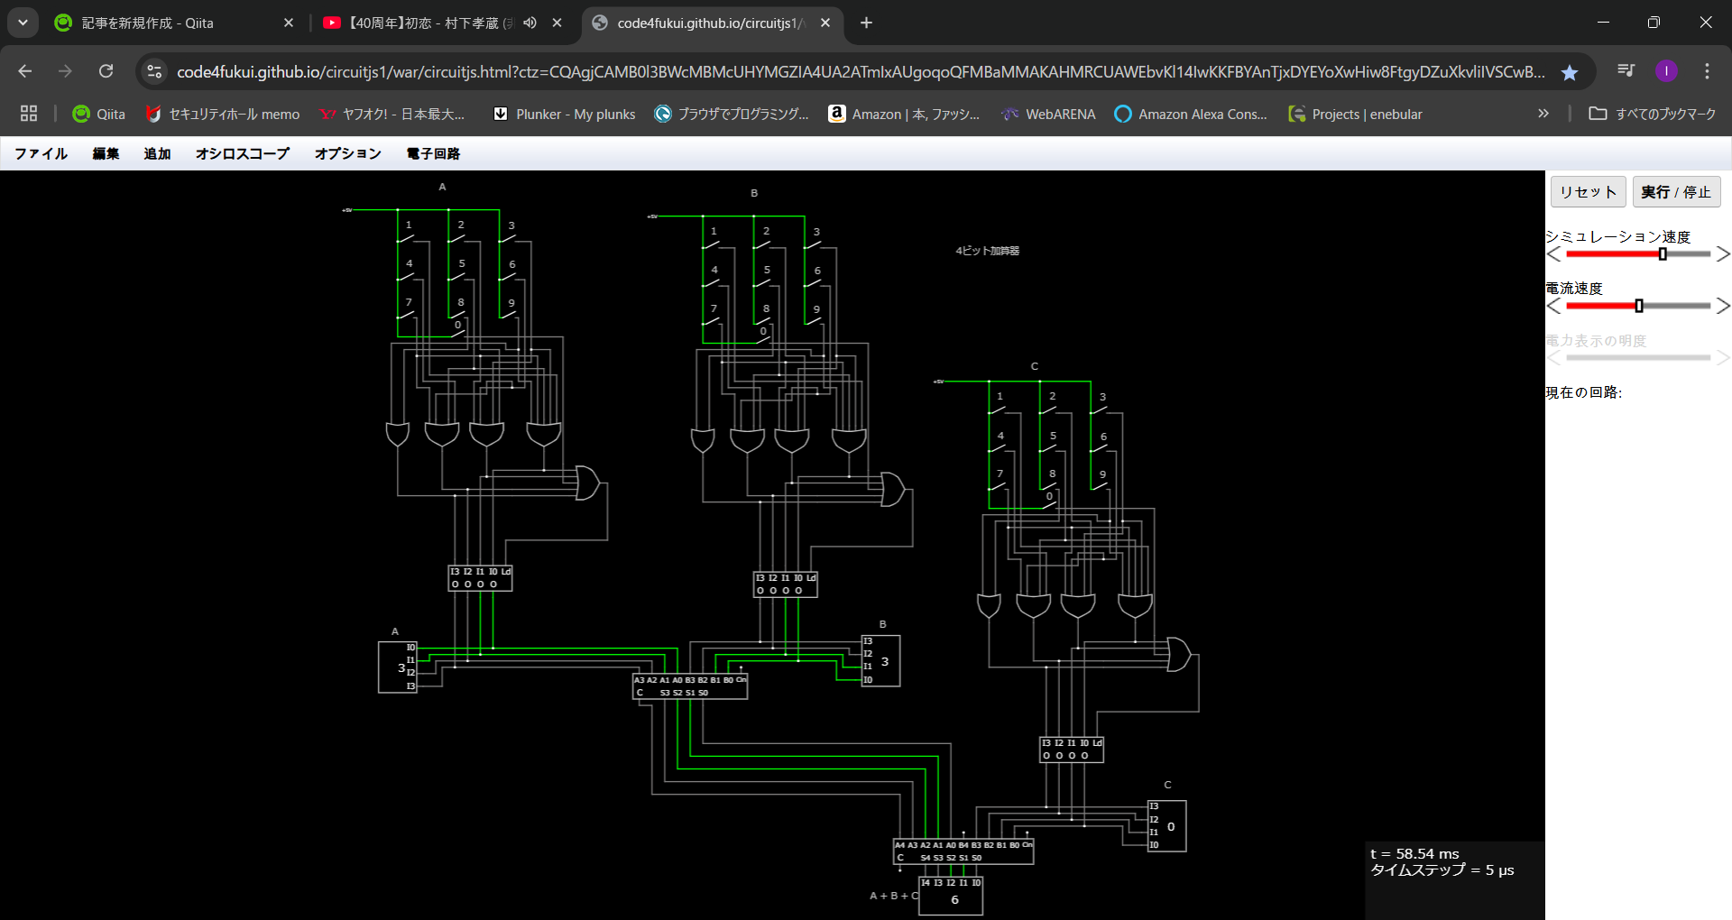Mute the YouTube tab audio icon
This screenshot has width=1732, height=920.
[x=530, y=23]
